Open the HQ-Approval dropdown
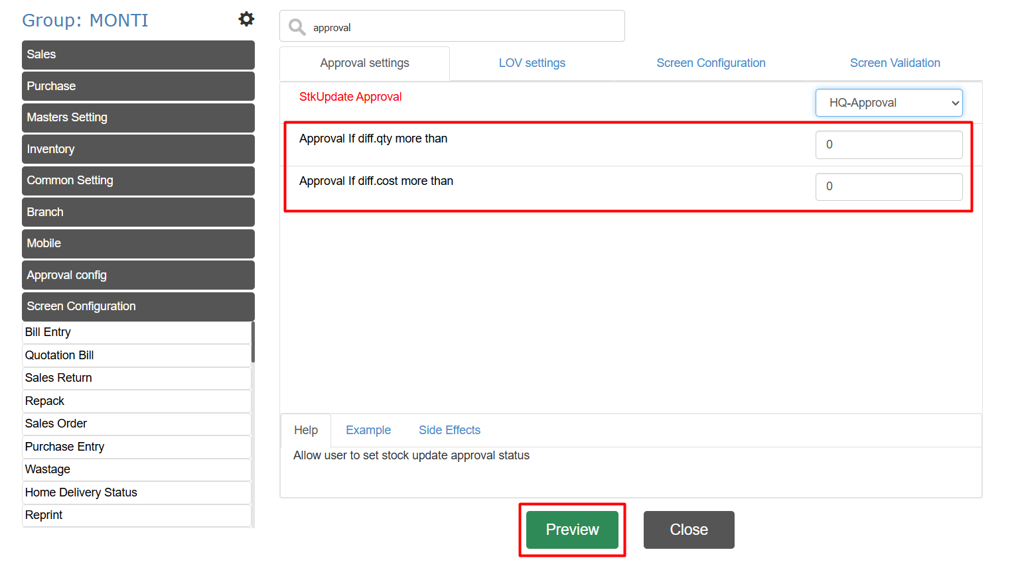This screenshot has width=1012, height=570. coord(889,103)
